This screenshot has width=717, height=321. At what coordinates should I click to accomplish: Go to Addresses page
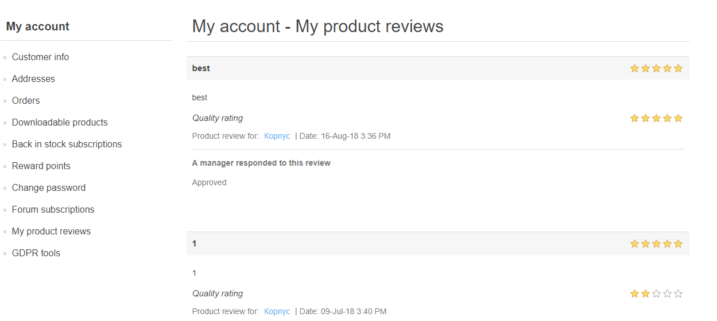33,79
